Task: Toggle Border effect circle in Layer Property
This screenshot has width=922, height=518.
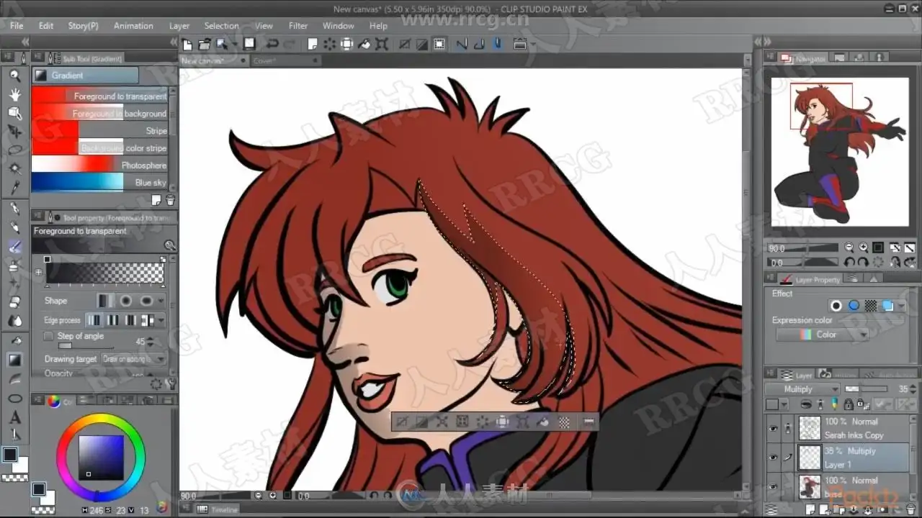Action: 836,306
